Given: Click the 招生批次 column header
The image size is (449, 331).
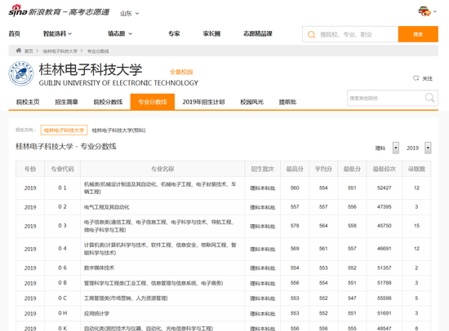Looking at the screenshot, I should [263, 169].
